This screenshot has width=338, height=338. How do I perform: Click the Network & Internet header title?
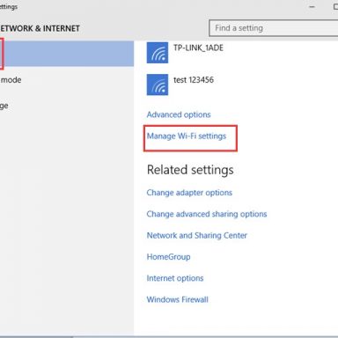(x=40, y=28)
